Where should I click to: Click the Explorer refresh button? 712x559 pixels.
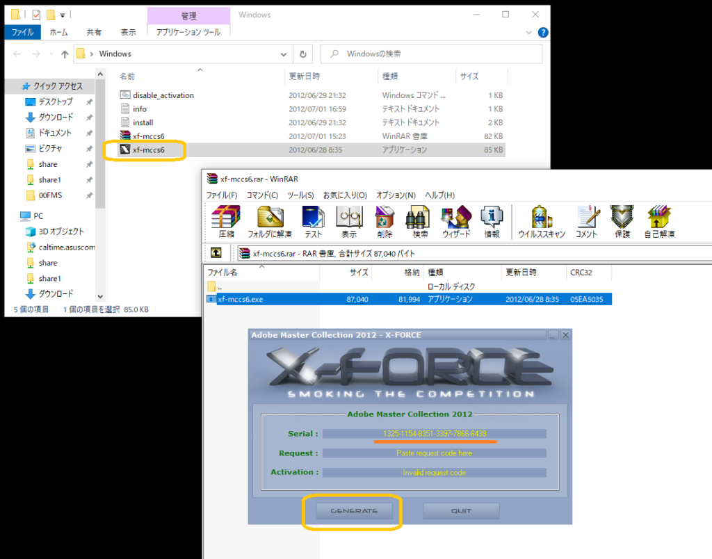click(x=303, y=54)
